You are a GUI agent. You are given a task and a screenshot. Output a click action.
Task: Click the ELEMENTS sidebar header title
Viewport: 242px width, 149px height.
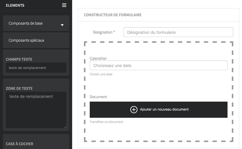[x=15, y=5]
